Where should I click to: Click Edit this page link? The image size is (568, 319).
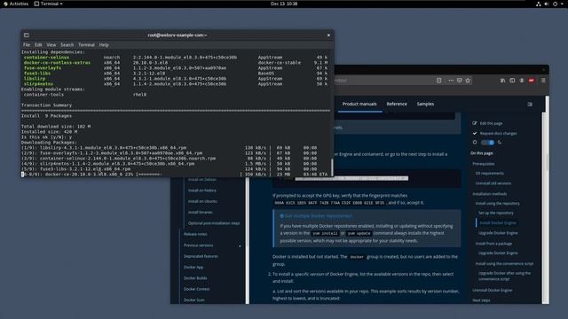point(491,123)
